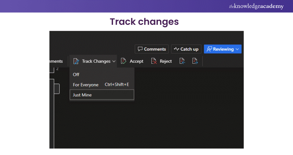Click the Catch up activity pulse icon

click(176, 49)
